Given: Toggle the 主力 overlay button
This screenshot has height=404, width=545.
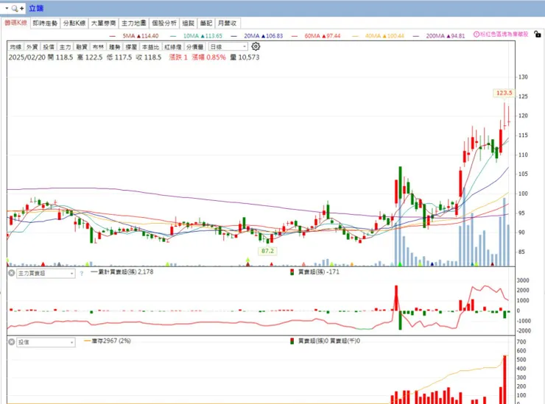Looking at the screenshot, I should [x=65, y=47].
